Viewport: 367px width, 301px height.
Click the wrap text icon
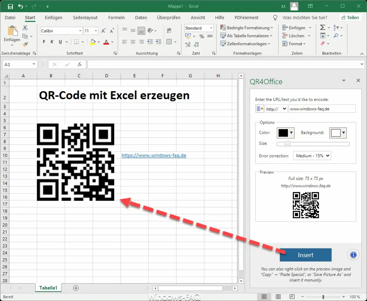click(169, 30)
